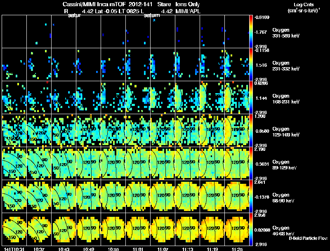Click the B-field Particle Flow label
Image resolution: width=330 pixels, height=251 pixels.
point(308,238)
